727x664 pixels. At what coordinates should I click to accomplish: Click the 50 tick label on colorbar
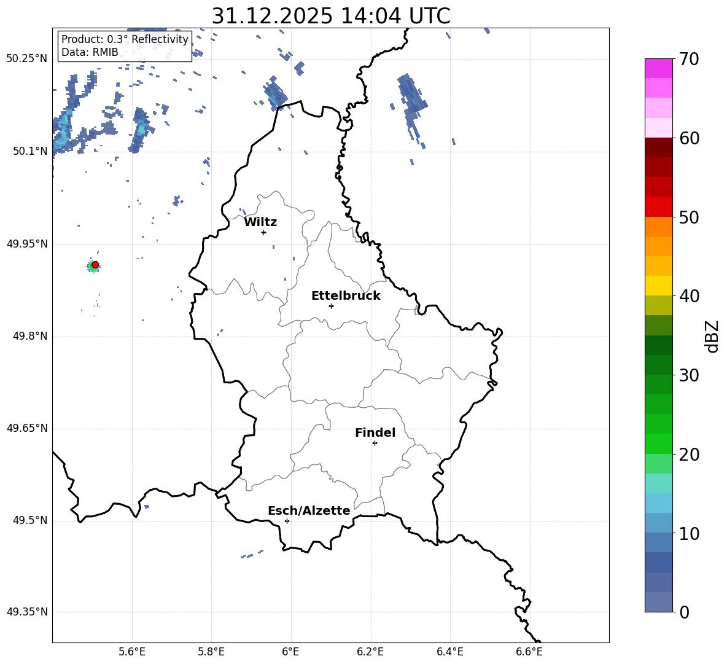(x=689, y=217)
